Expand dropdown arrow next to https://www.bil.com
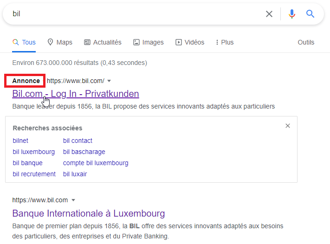The width and height of the screenshot is (330, 244). 73,200
